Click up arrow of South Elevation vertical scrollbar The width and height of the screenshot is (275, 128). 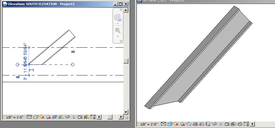[x=126, y=10]
